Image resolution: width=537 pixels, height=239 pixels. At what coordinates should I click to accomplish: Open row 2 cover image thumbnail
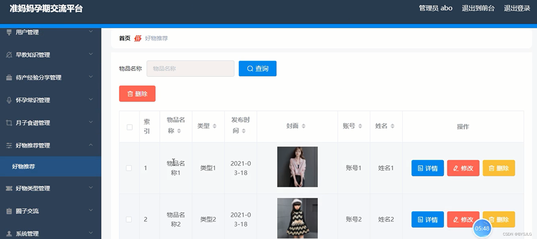297,218
